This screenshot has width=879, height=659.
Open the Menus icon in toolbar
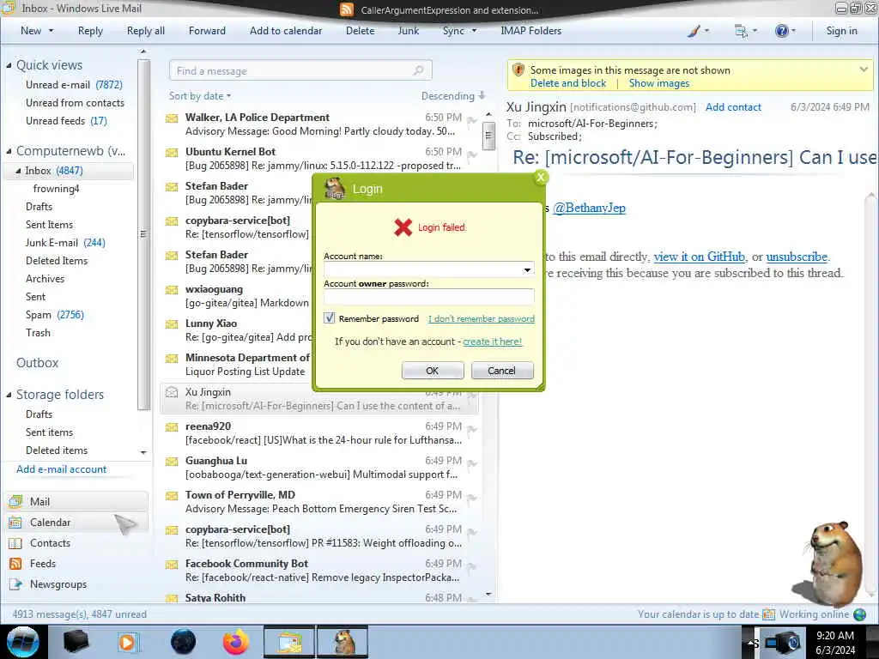(741, 31)
